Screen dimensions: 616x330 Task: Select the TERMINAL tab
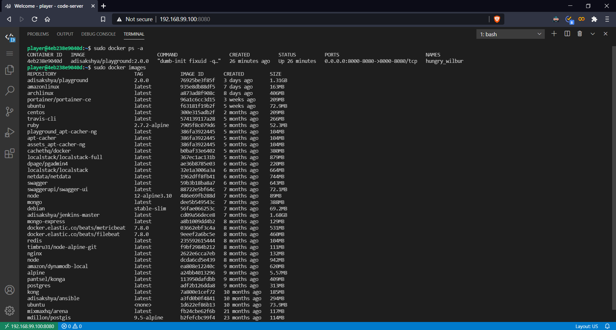[x=134, y=34]
